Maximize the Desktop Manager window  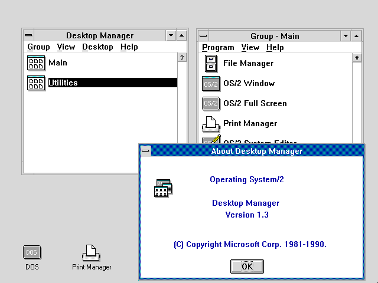click(181, 35)
